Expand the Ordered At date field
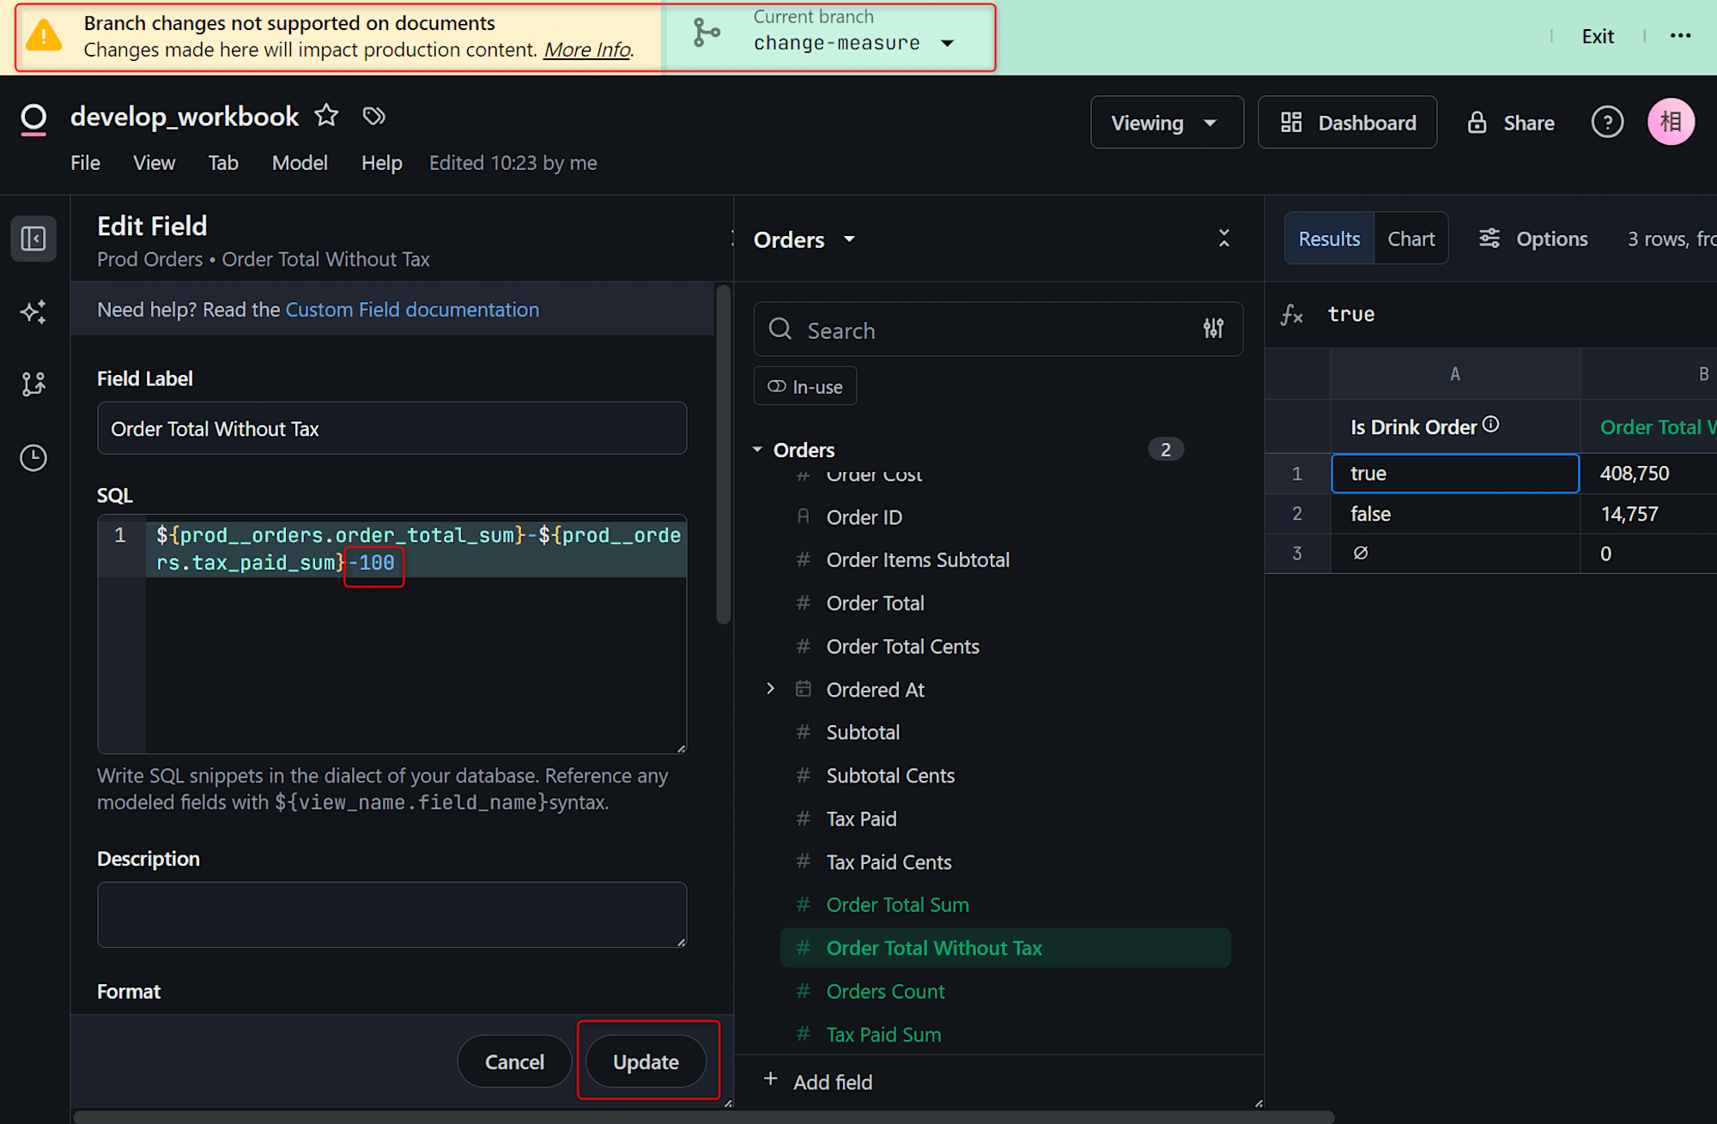Viewport: 1717px width, 1124px height. pyautogui.click(x=770, y=689)
